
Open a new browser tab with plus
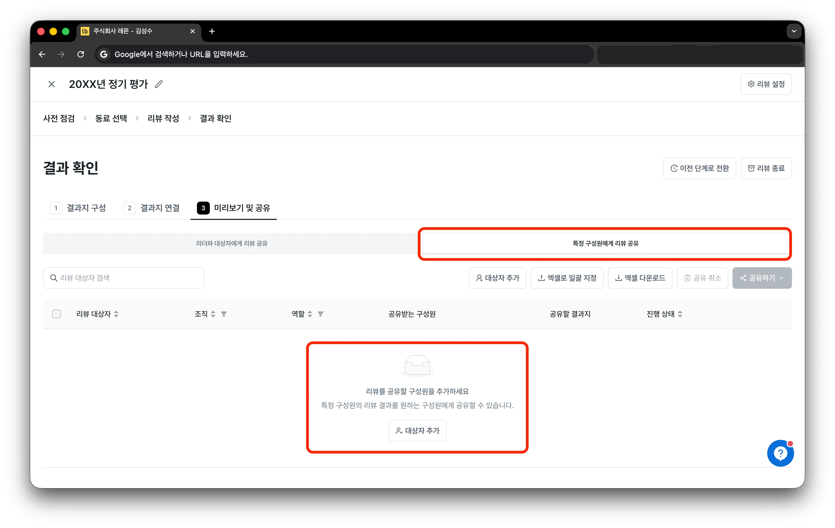click(x=212, y=31)
